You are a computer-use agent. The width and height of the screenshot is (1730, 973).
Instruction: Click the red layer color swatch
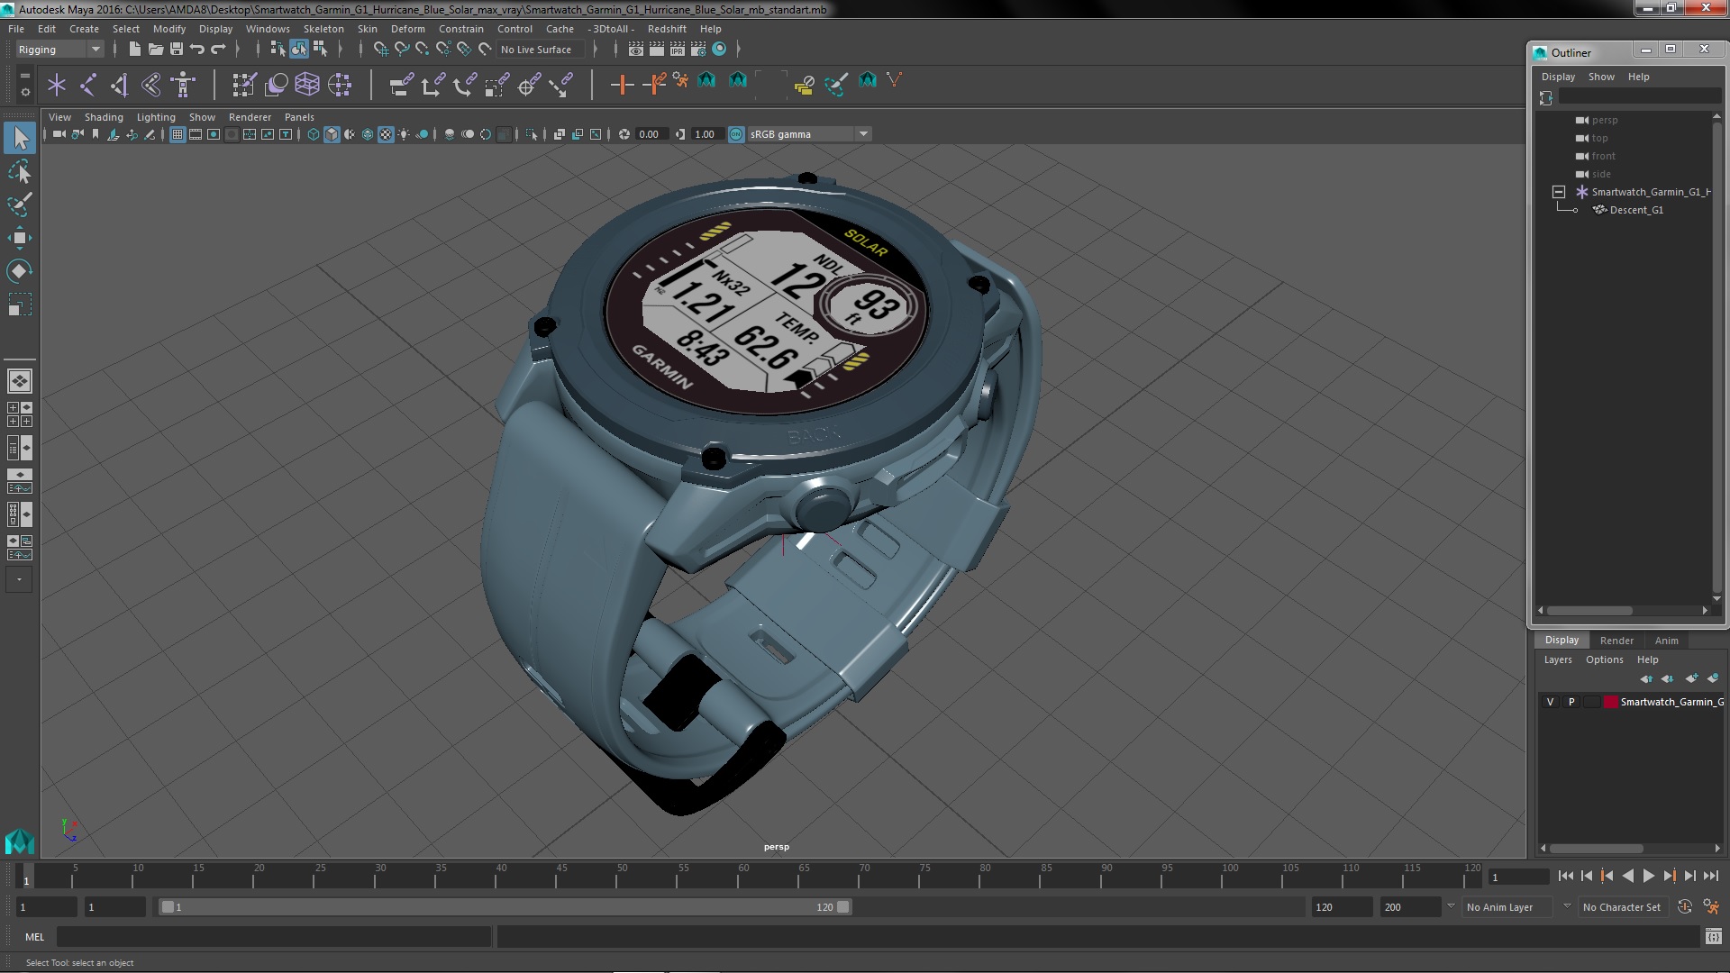coord(1610,702)
